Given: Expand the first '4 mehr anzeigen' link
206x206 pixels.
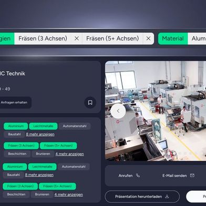Looking at the screenshot, I should pos(69,154).
